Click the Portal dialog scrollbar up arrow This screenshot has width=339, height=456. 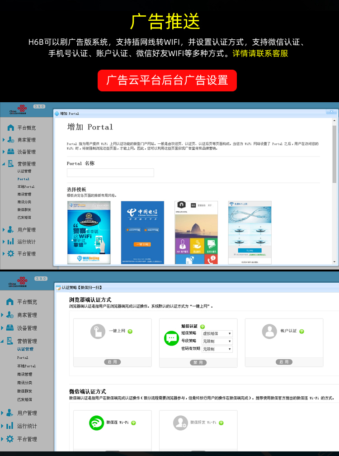[334, 120]
